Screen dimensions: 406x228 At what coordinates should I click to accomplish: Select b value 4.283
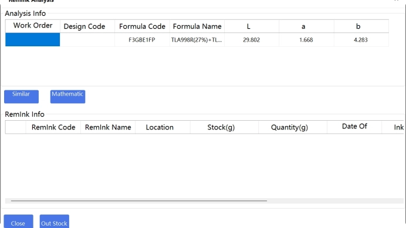point(361,40)
